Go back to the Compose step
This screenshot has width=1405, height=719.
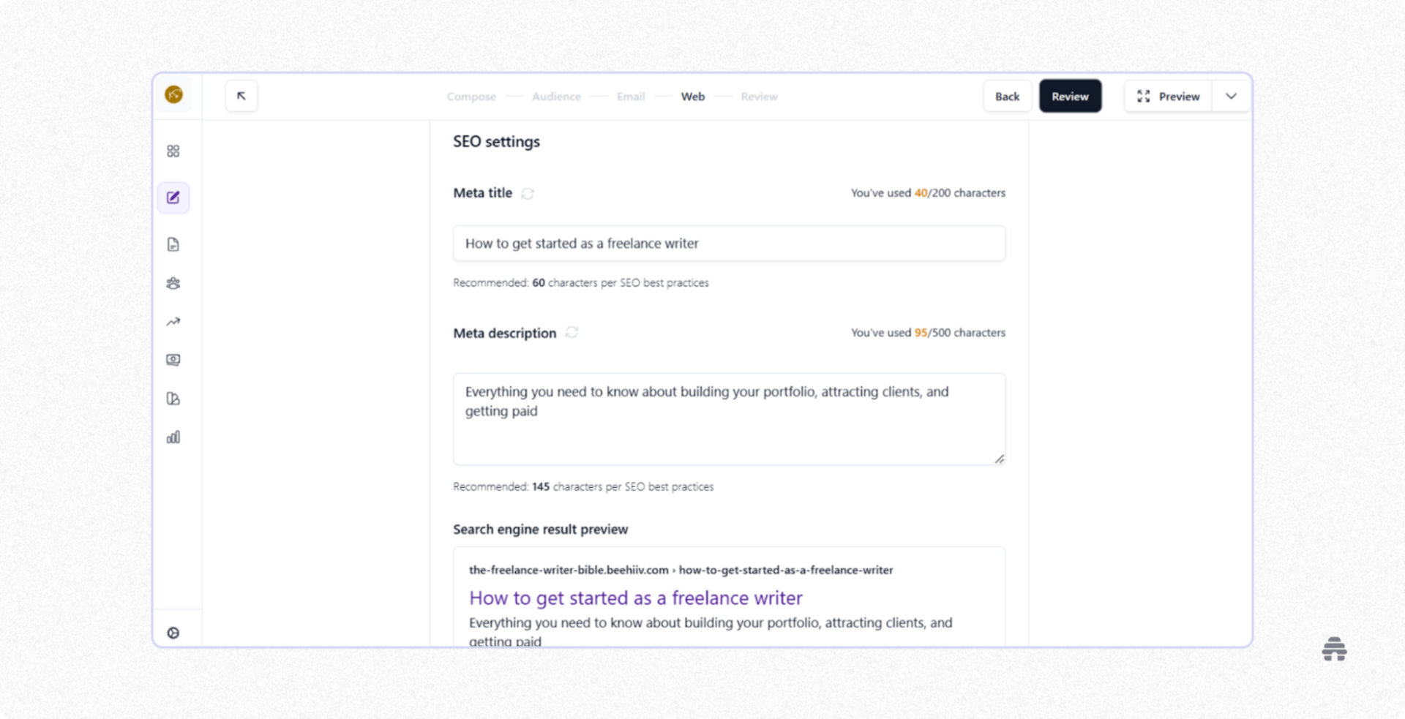(471, 96)
